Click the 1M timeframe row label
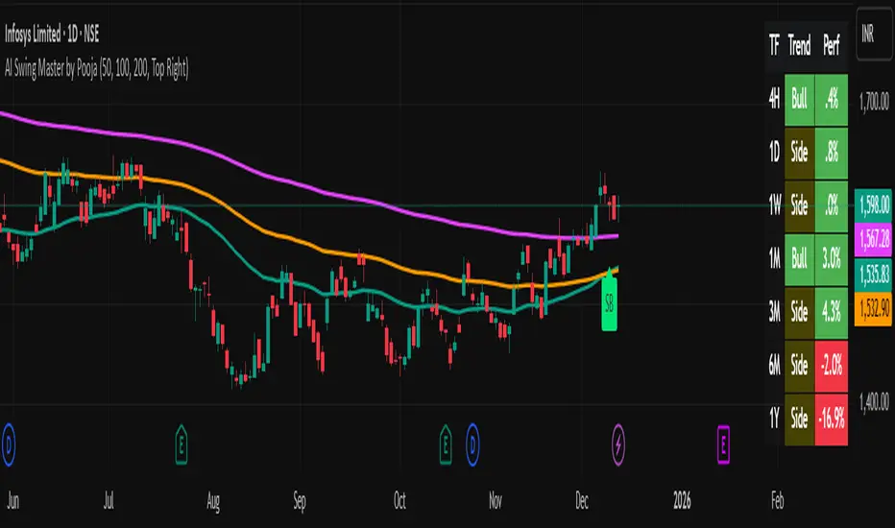This screenshot has height=528, width=895. 775,259
